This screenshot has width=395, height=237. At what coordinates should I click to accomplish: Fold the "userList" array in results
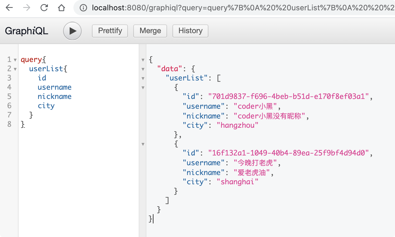click(x=143, y=78)
